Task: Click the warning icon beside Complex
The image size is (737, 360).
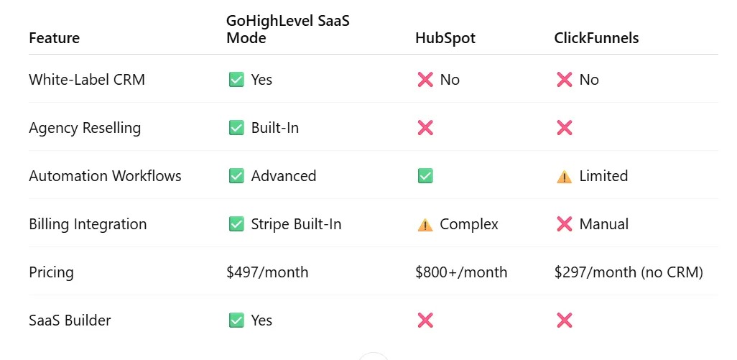Action: [425, 224]
